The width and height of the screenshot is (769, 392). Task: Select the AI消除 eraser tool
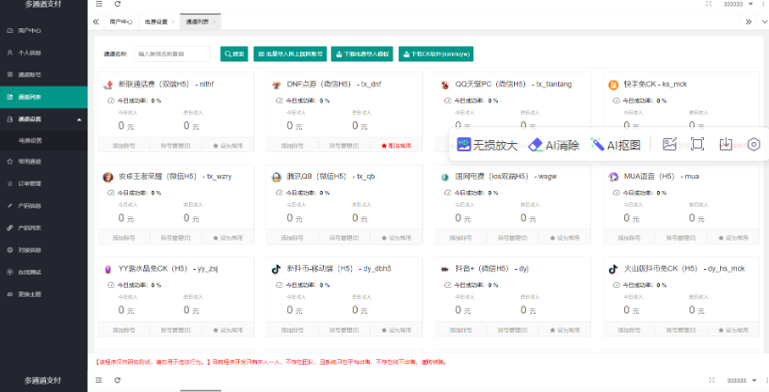(553, 145)
